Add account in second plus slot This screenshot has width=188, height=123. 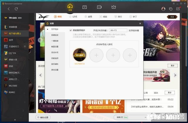[96, 55]
